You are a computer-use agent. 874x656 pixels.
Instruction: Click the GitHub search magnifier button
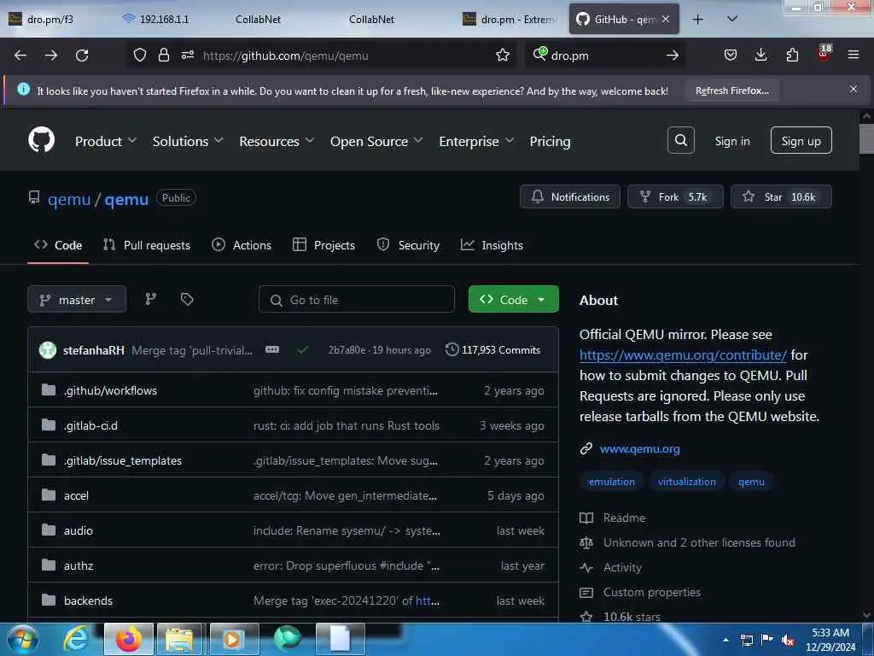click(x=680, y=140)
